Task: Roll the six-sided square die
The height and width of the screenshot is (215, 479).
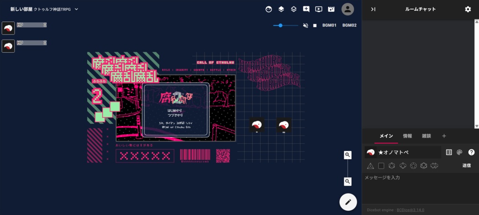Action: tap(381, 166)
